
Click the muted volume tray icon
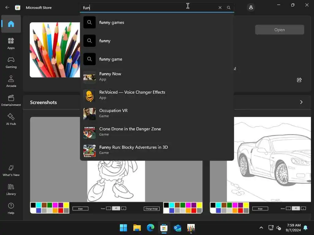[278, 228]
